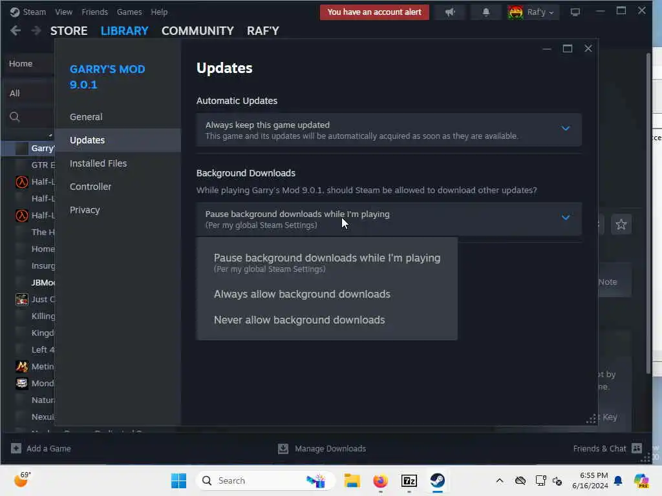Viewport: 662px width, 496px height.
Task: Click the library search magnifier icon
Action: pyautogui.click(x=15, y=117)
